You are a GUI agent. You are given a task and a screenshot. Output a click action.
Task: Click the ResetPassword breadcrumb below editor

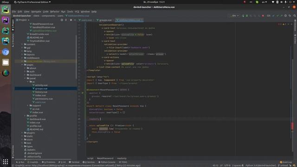tap(105, 158)
